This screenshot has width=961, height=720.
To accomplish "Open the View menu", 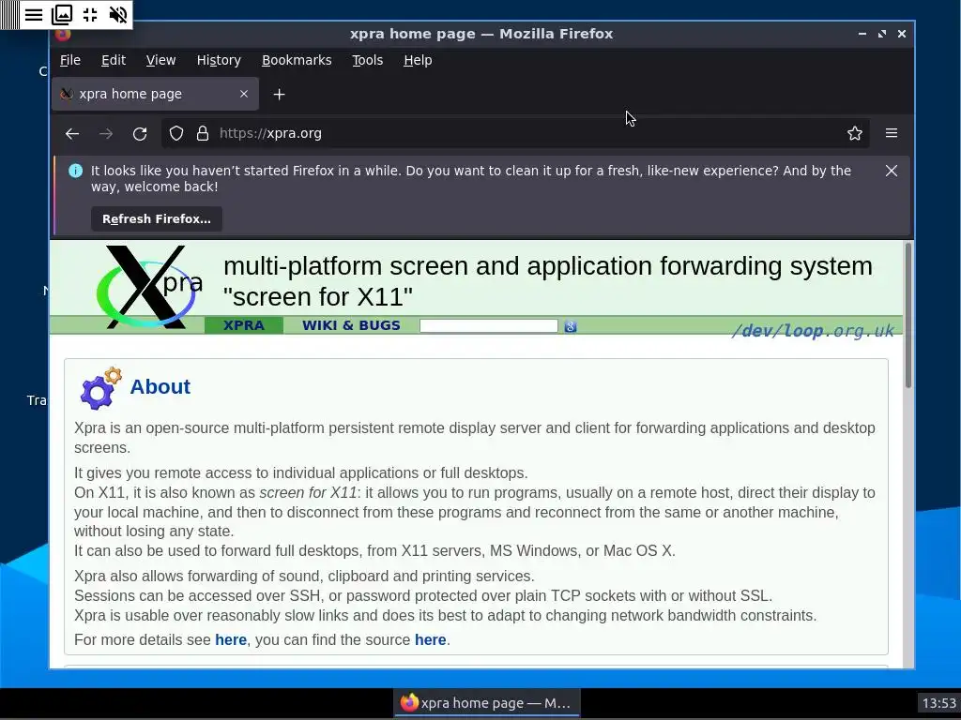I will pos(160,60).
